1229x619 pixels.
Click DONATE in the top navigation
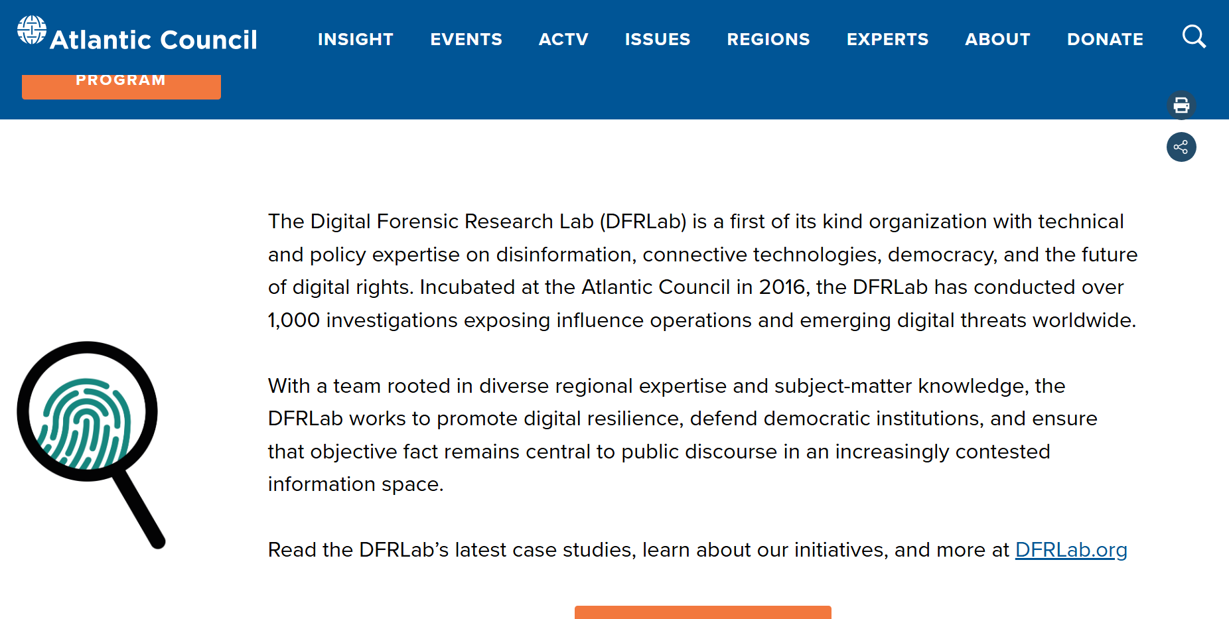click(x=1105, y=39)
